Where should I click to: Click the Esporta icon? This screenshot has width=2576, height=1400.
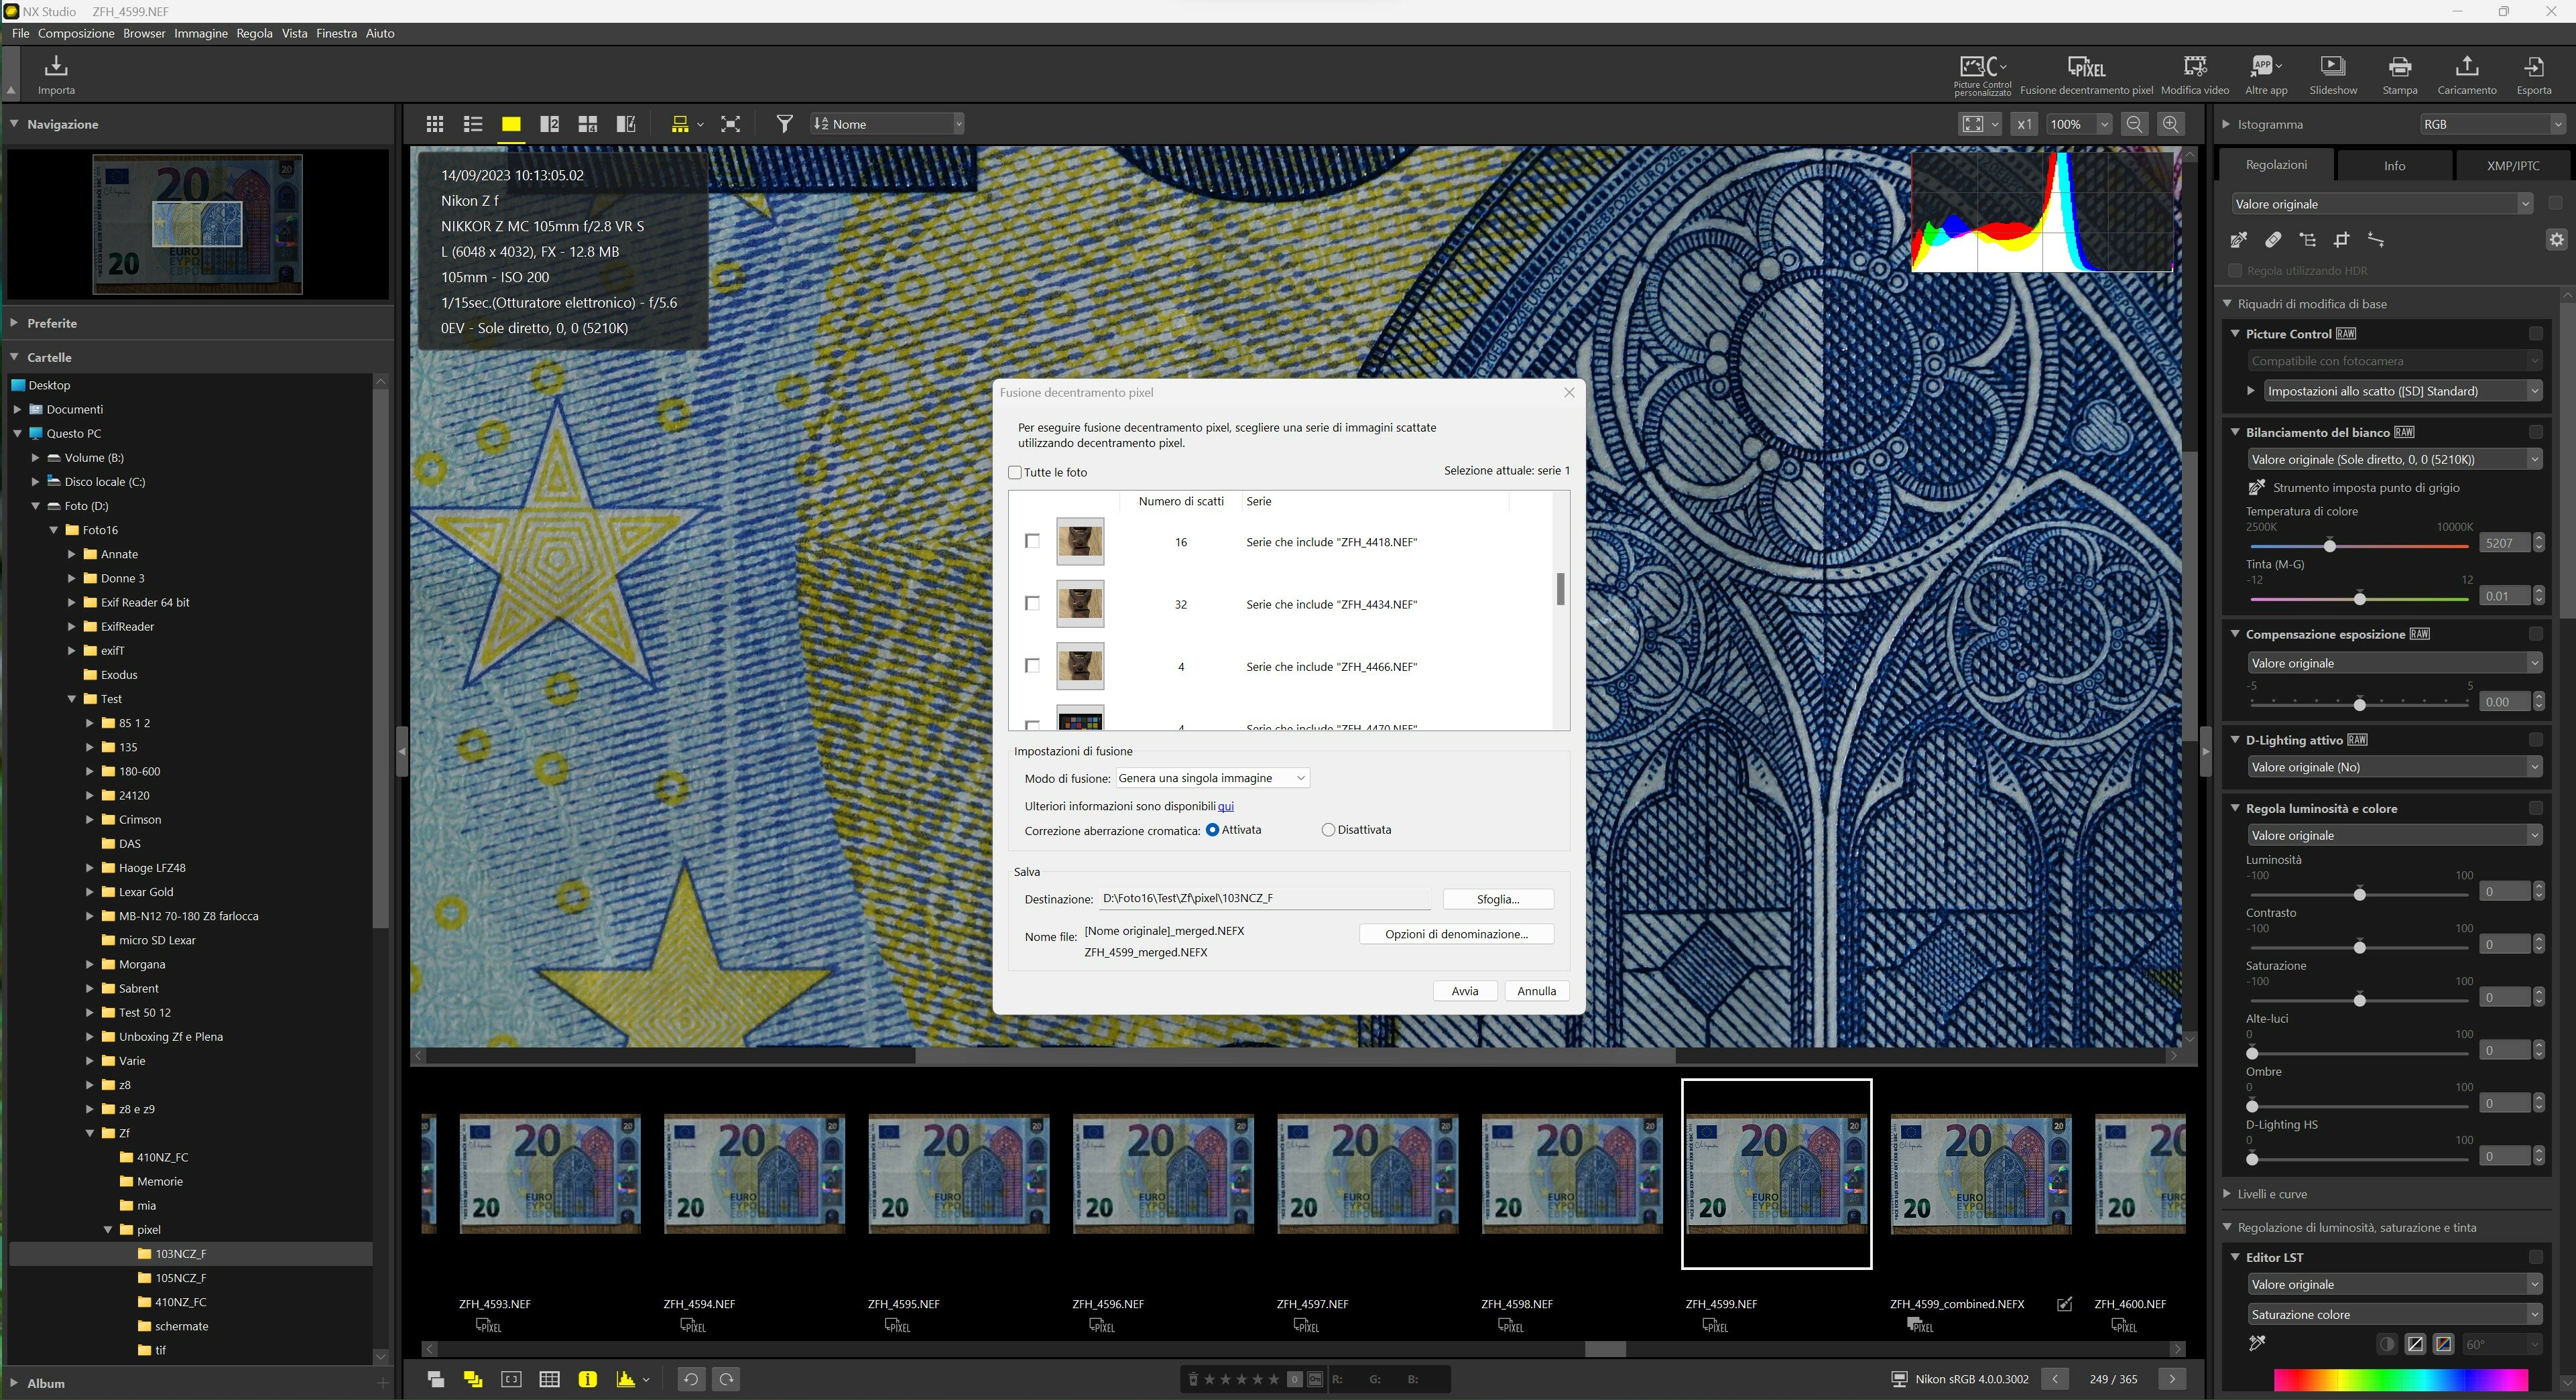click(x=2533, y=67)
